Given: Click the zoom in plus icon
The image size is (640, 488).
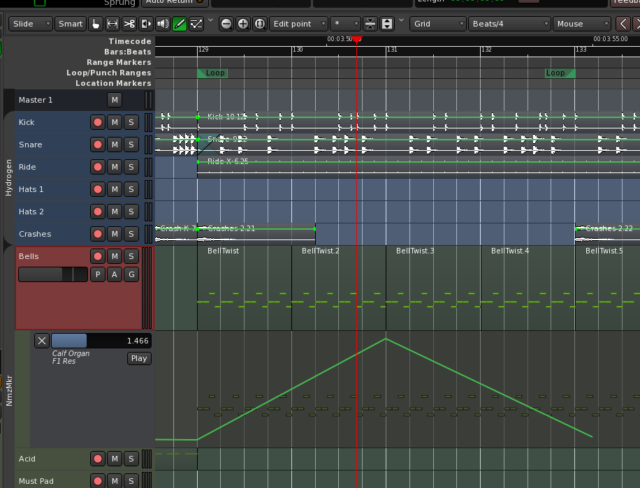Looking at the screenshot, I should (243, 24).
